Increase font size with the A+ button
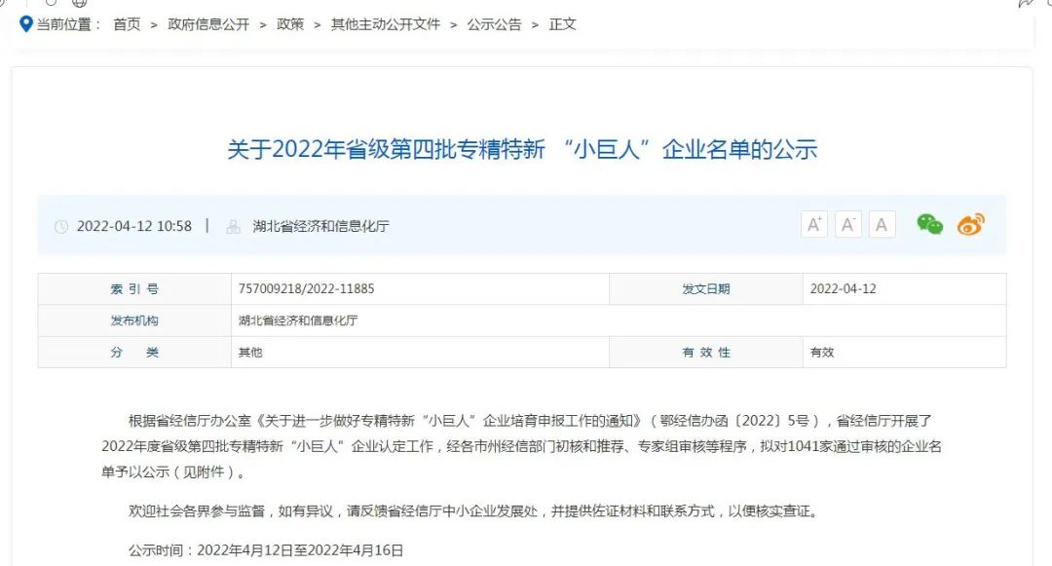 pos(814,225)
